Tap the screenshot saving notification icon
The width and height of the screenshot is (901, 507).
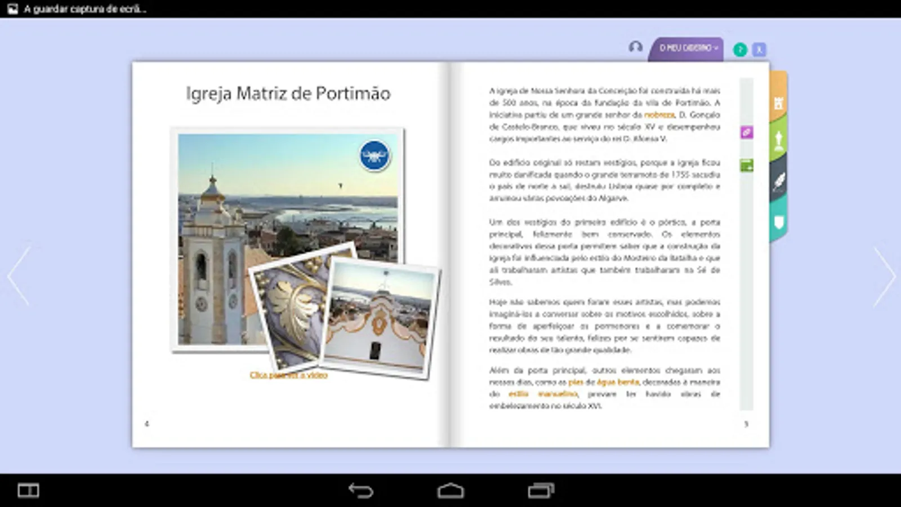pos(12,9)
